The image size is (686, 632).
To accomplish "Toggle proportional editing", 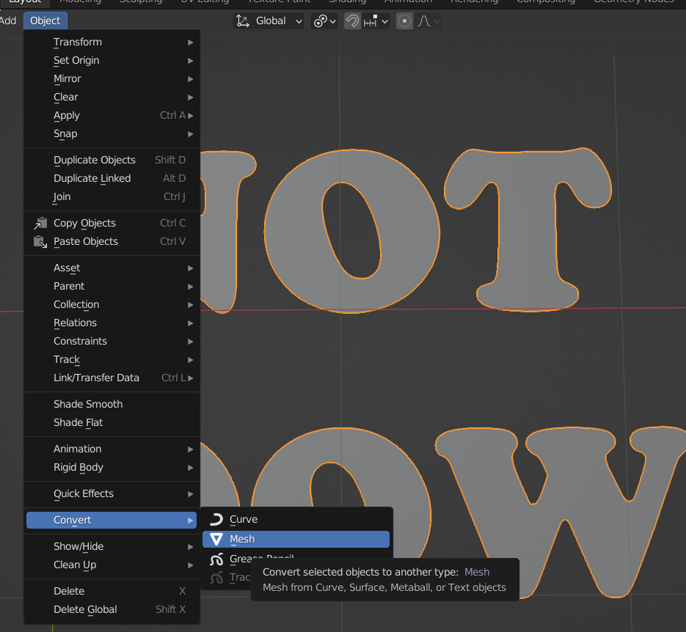I will 405,21.
